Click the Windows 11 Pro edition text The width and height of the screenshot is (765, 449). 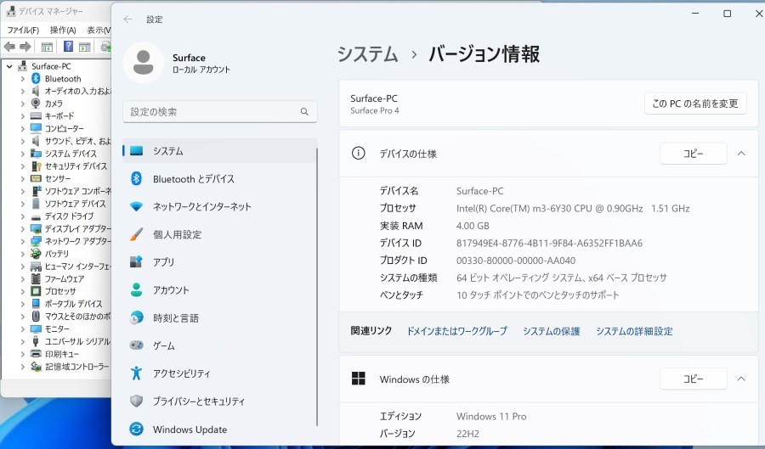point(491,417)
